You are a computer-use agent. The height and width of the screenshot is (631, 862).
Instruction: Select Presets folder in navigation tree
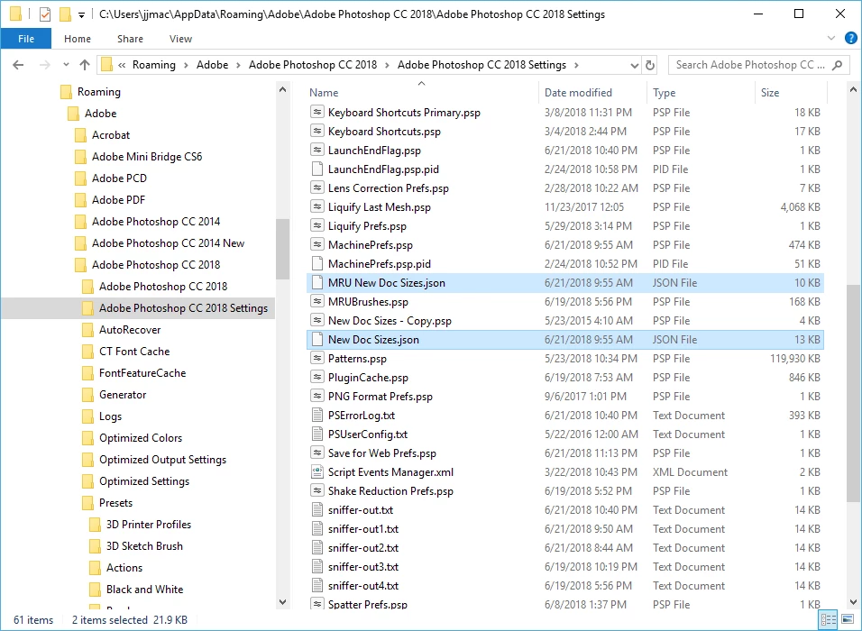click(x=115, y=503)
